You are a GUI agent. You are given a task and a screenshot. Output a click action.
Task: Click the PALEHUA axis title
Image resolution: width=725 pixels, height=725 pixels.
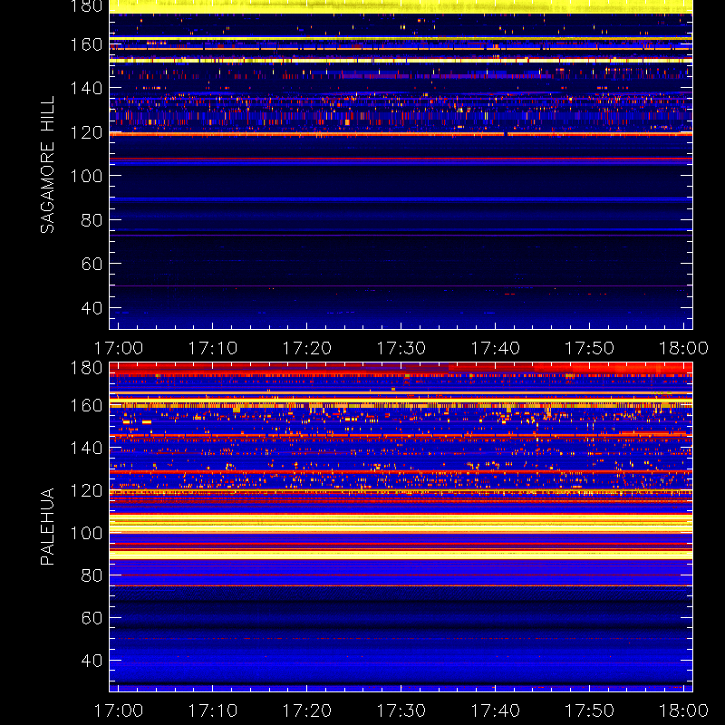47,527
